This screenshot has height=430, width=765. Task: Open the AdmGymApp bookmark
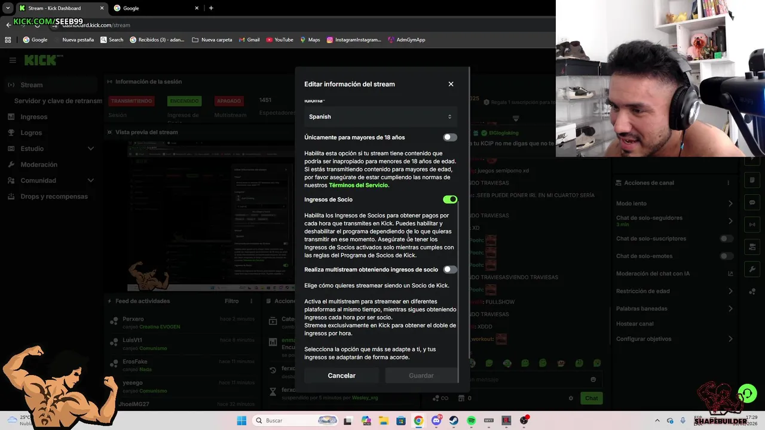[406, 40]
